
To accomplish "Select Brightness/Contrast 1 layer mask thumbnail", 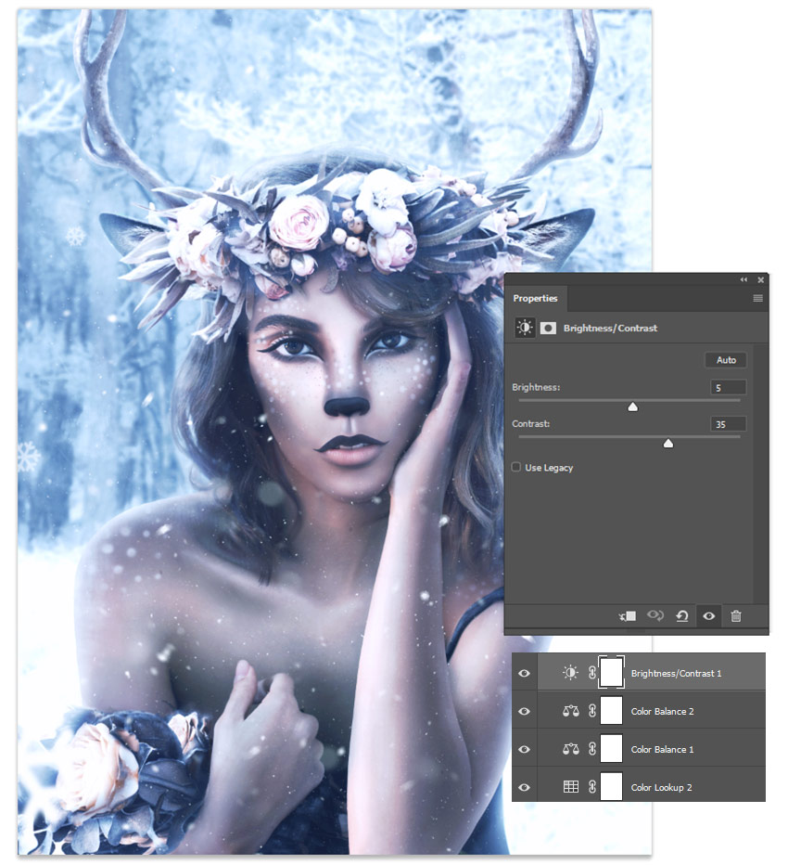I will pyautogui.click(x=611, y=673).
